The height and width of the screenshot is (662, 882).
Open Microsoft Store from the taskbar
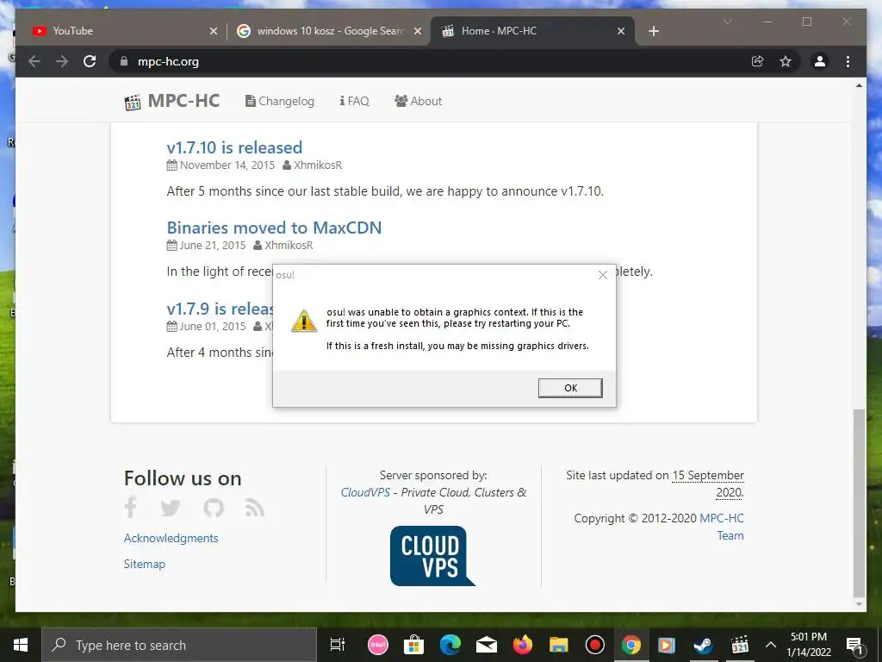414,645
